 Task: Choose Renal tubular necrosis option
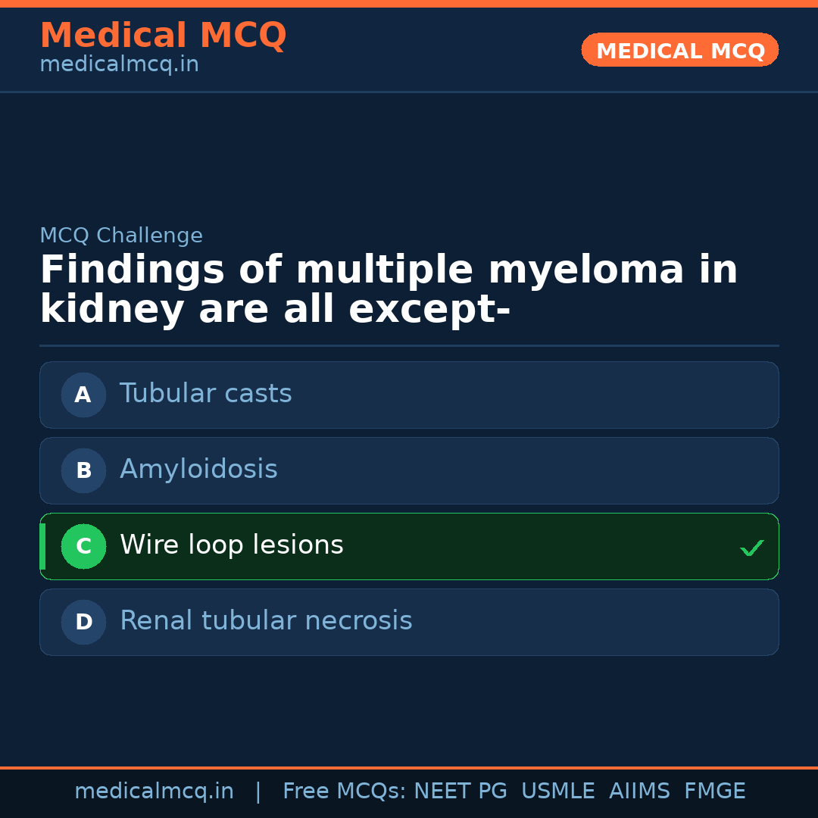pos(266,621)
